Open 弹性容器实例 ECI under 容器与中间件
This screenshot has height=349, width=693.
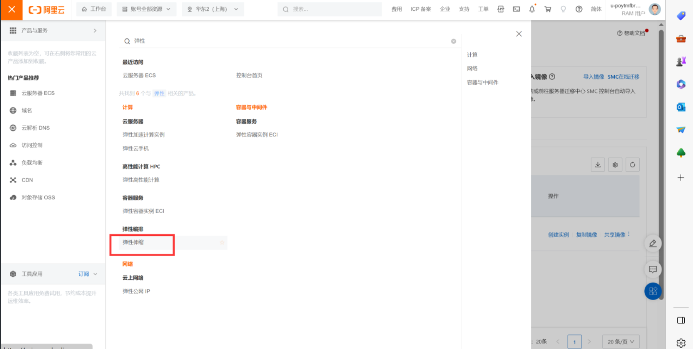pyautogui.click(x=257, y=135)
